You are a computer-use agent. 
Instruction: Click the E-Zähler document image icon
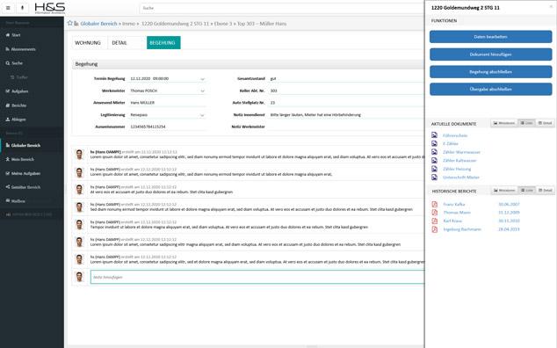(435, 143)
